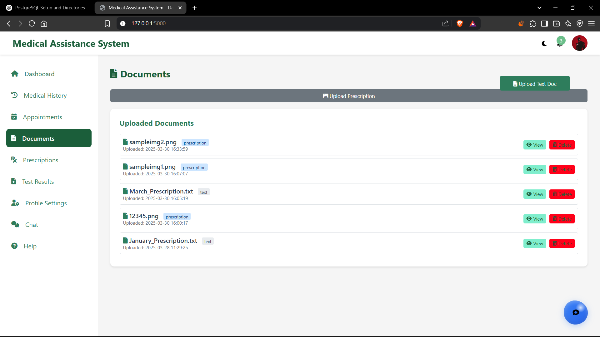The width and height of the screenshot is (600, 337).
Task: Close the Medical Assistance System tab
Action: pyautogui.click(x=180, y=8)
